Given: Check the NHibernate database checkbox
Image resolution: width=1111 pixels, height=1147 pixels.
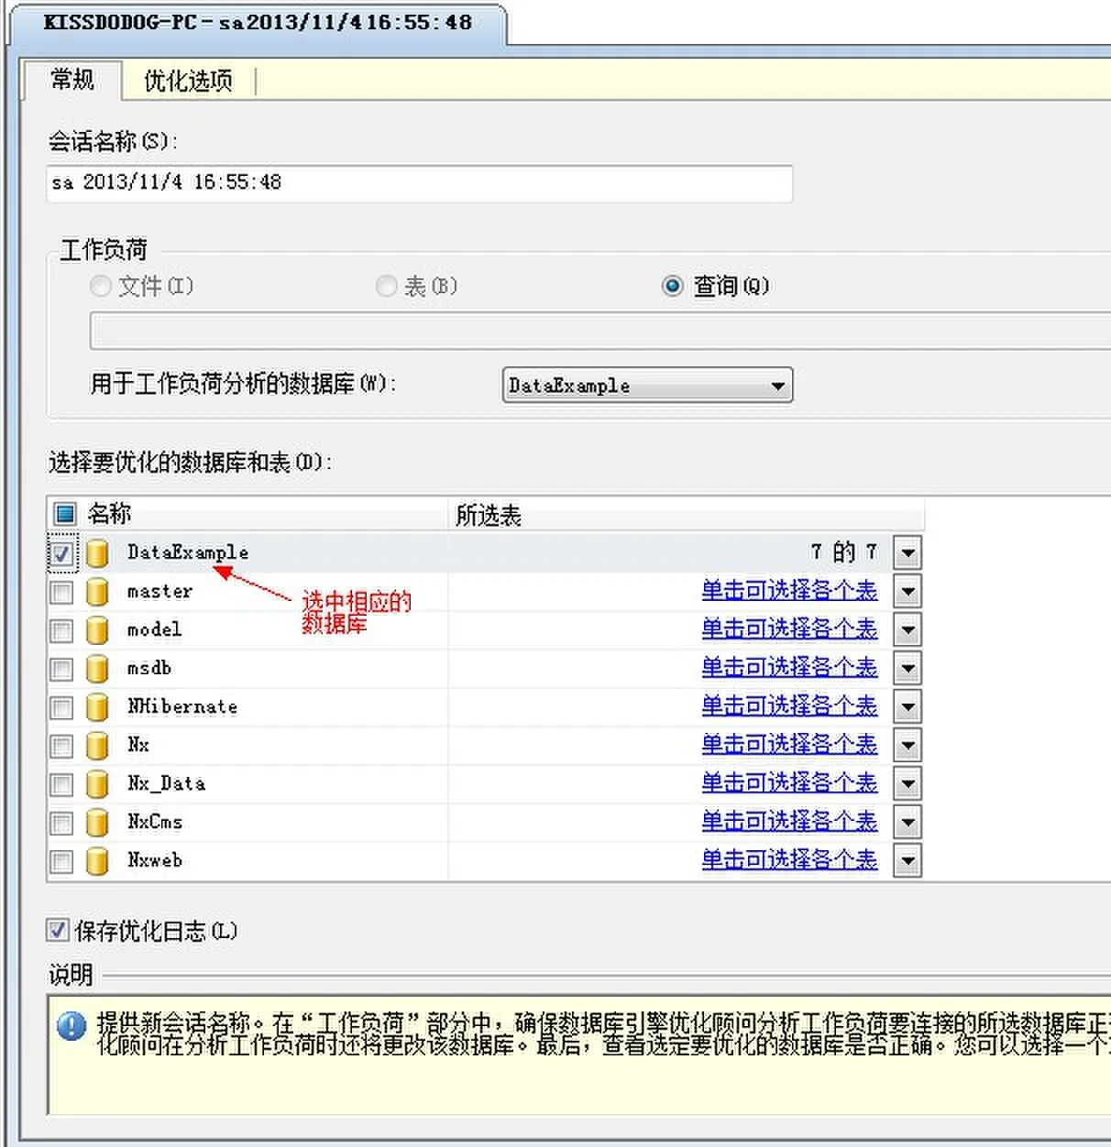Looking at the screenshot, I should click(61, 708).
